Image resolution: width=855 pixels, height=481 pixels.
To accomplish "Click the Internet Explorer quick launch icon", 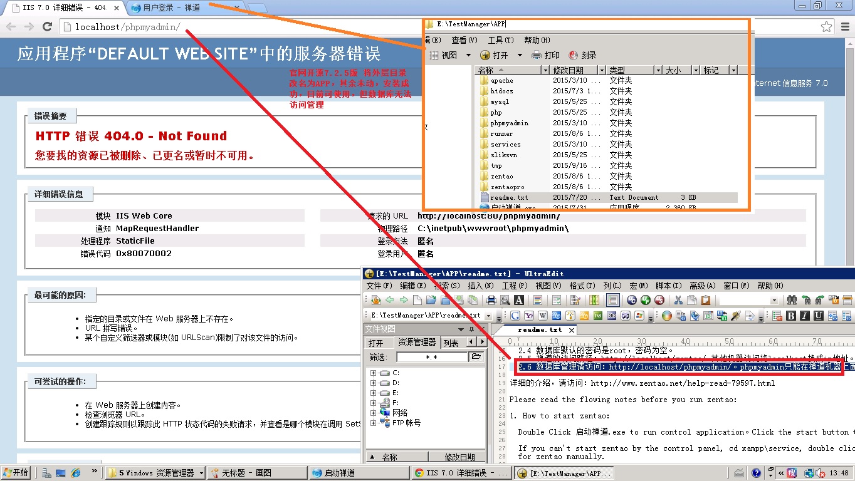I will click(x=76, y=473).
